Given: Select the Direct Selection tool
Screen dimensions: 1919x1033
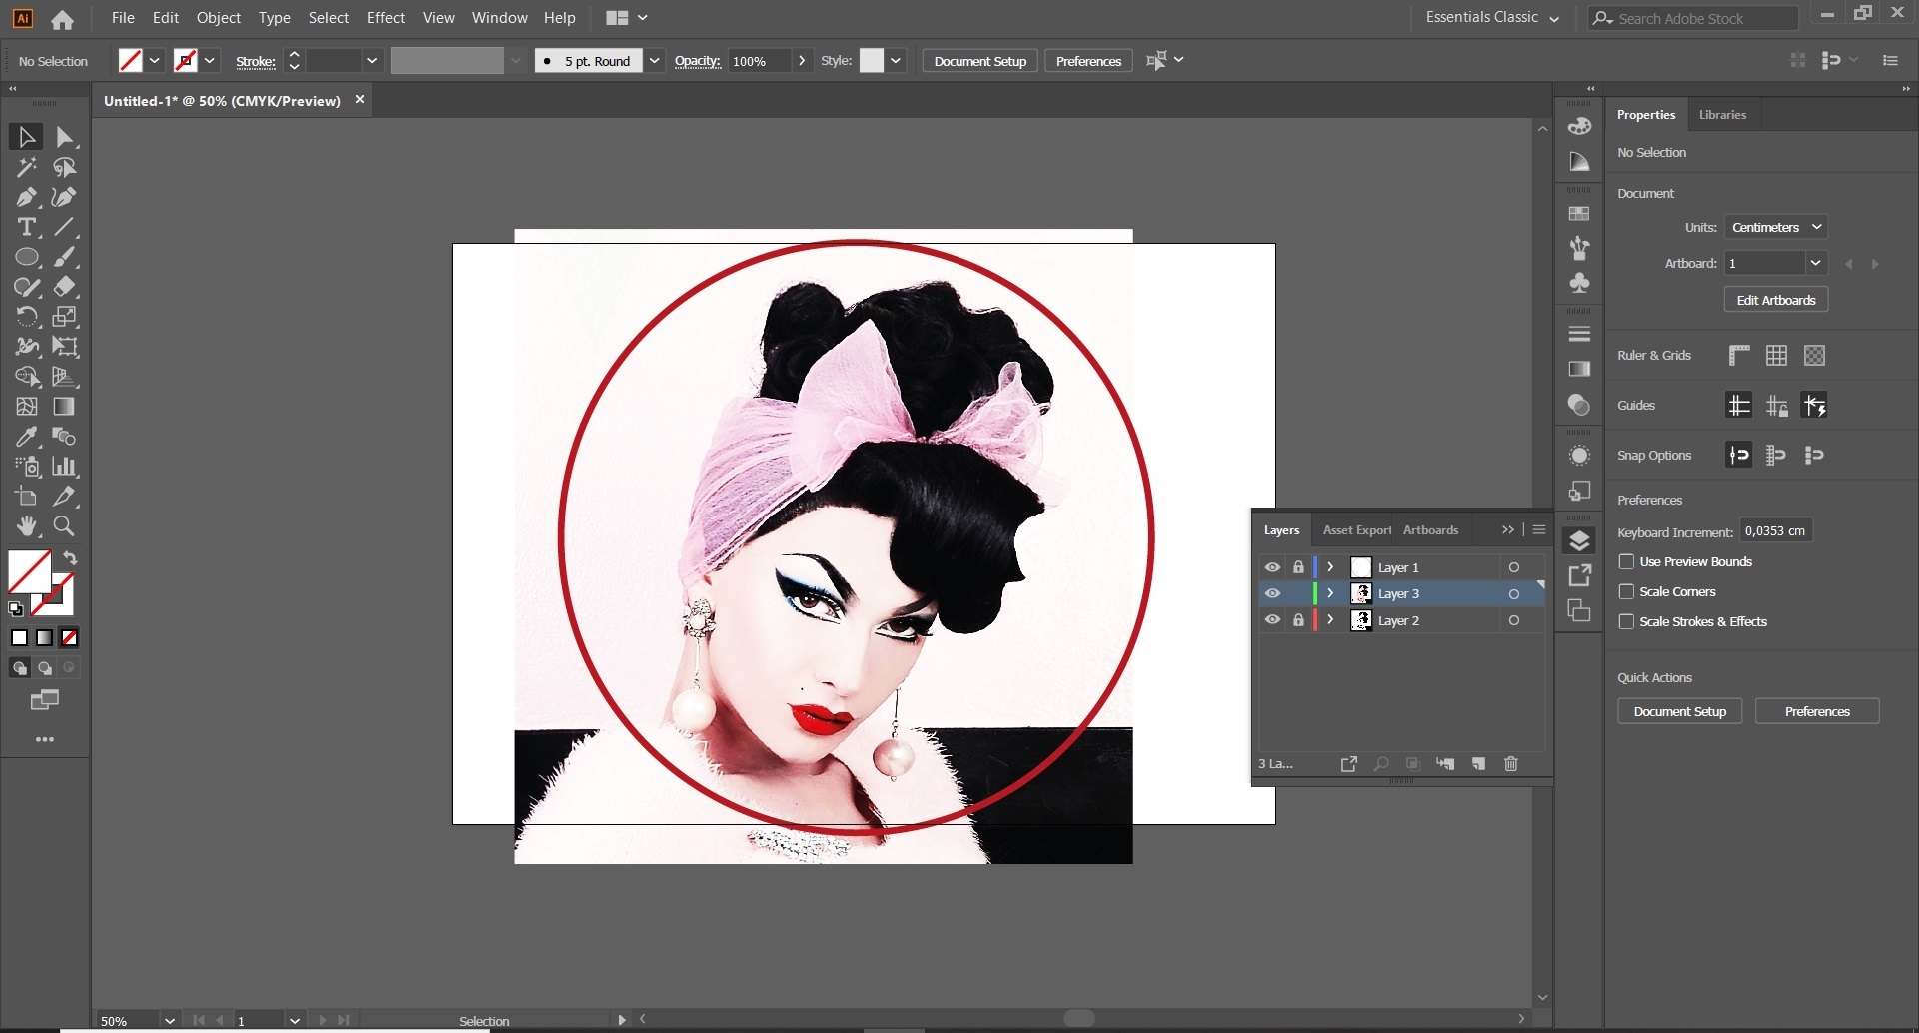Looking at the screenshot, I should click(x=65, y=137).
